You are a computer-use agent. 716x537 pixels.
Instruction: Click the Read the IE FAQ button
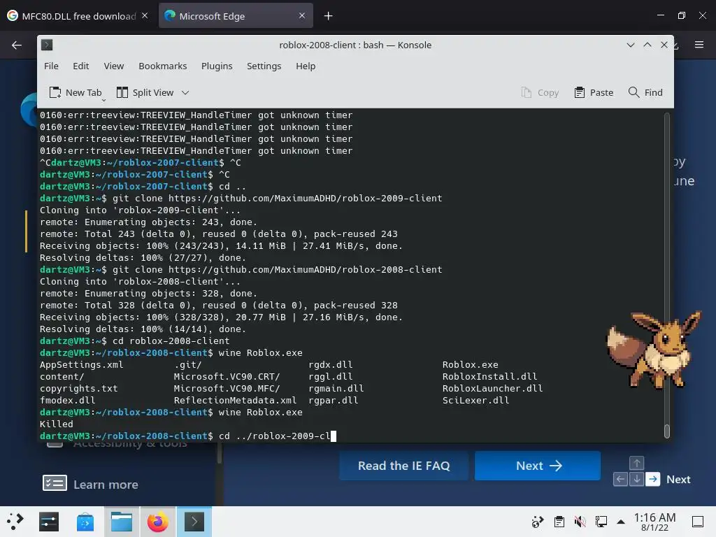tap(403, 466)
